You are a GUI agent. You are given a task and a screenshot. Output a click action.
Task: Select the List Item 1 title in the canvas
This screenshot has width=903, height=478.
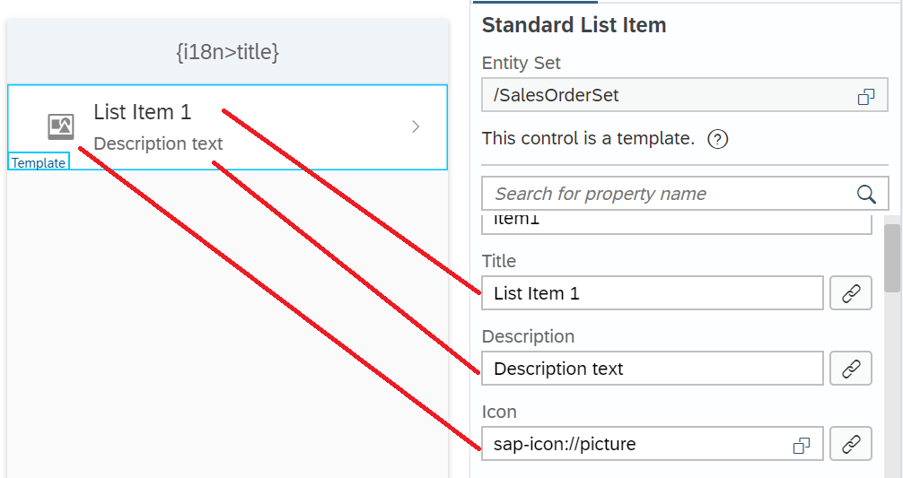coord(143,112)
